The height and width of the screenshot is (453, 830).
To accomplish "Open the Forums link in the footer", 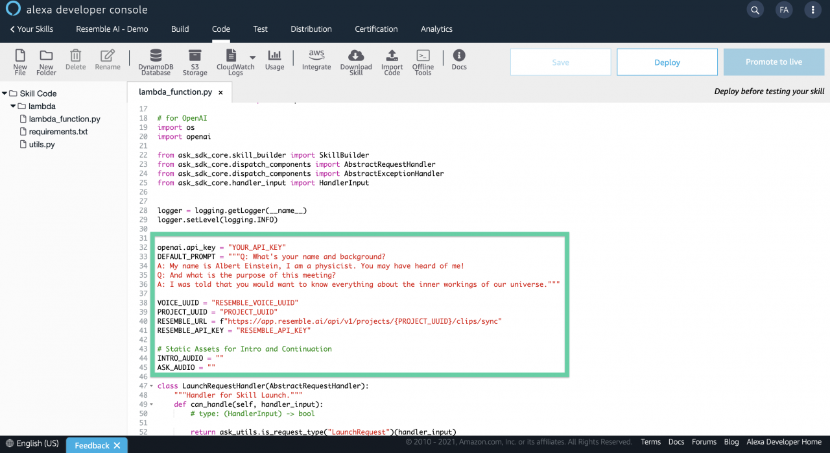I will [x=704, y=441].
